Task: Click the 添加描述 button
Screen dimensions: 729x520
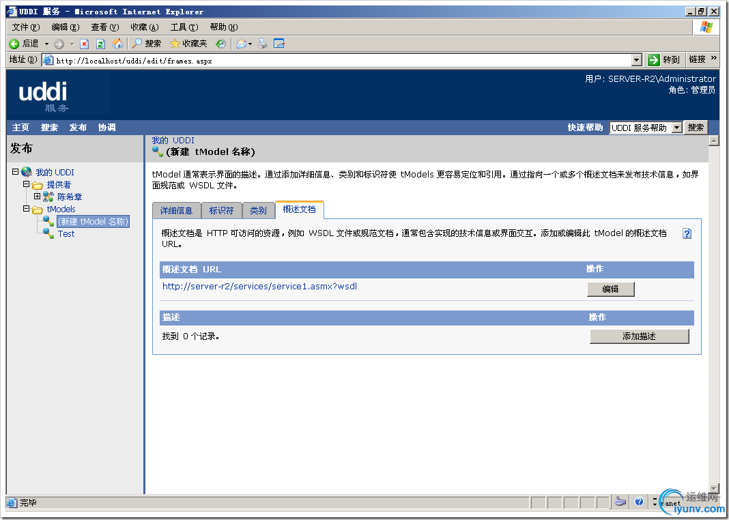Action: click(x=639, y=336)
